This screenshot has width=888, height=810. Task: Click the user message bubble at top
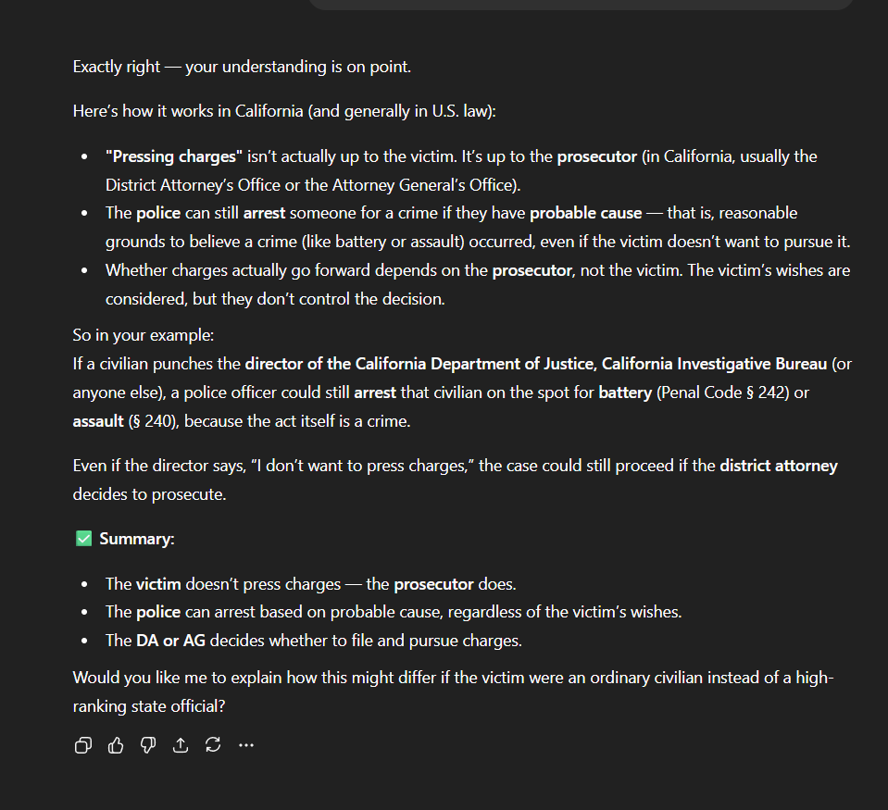point(580,5)
